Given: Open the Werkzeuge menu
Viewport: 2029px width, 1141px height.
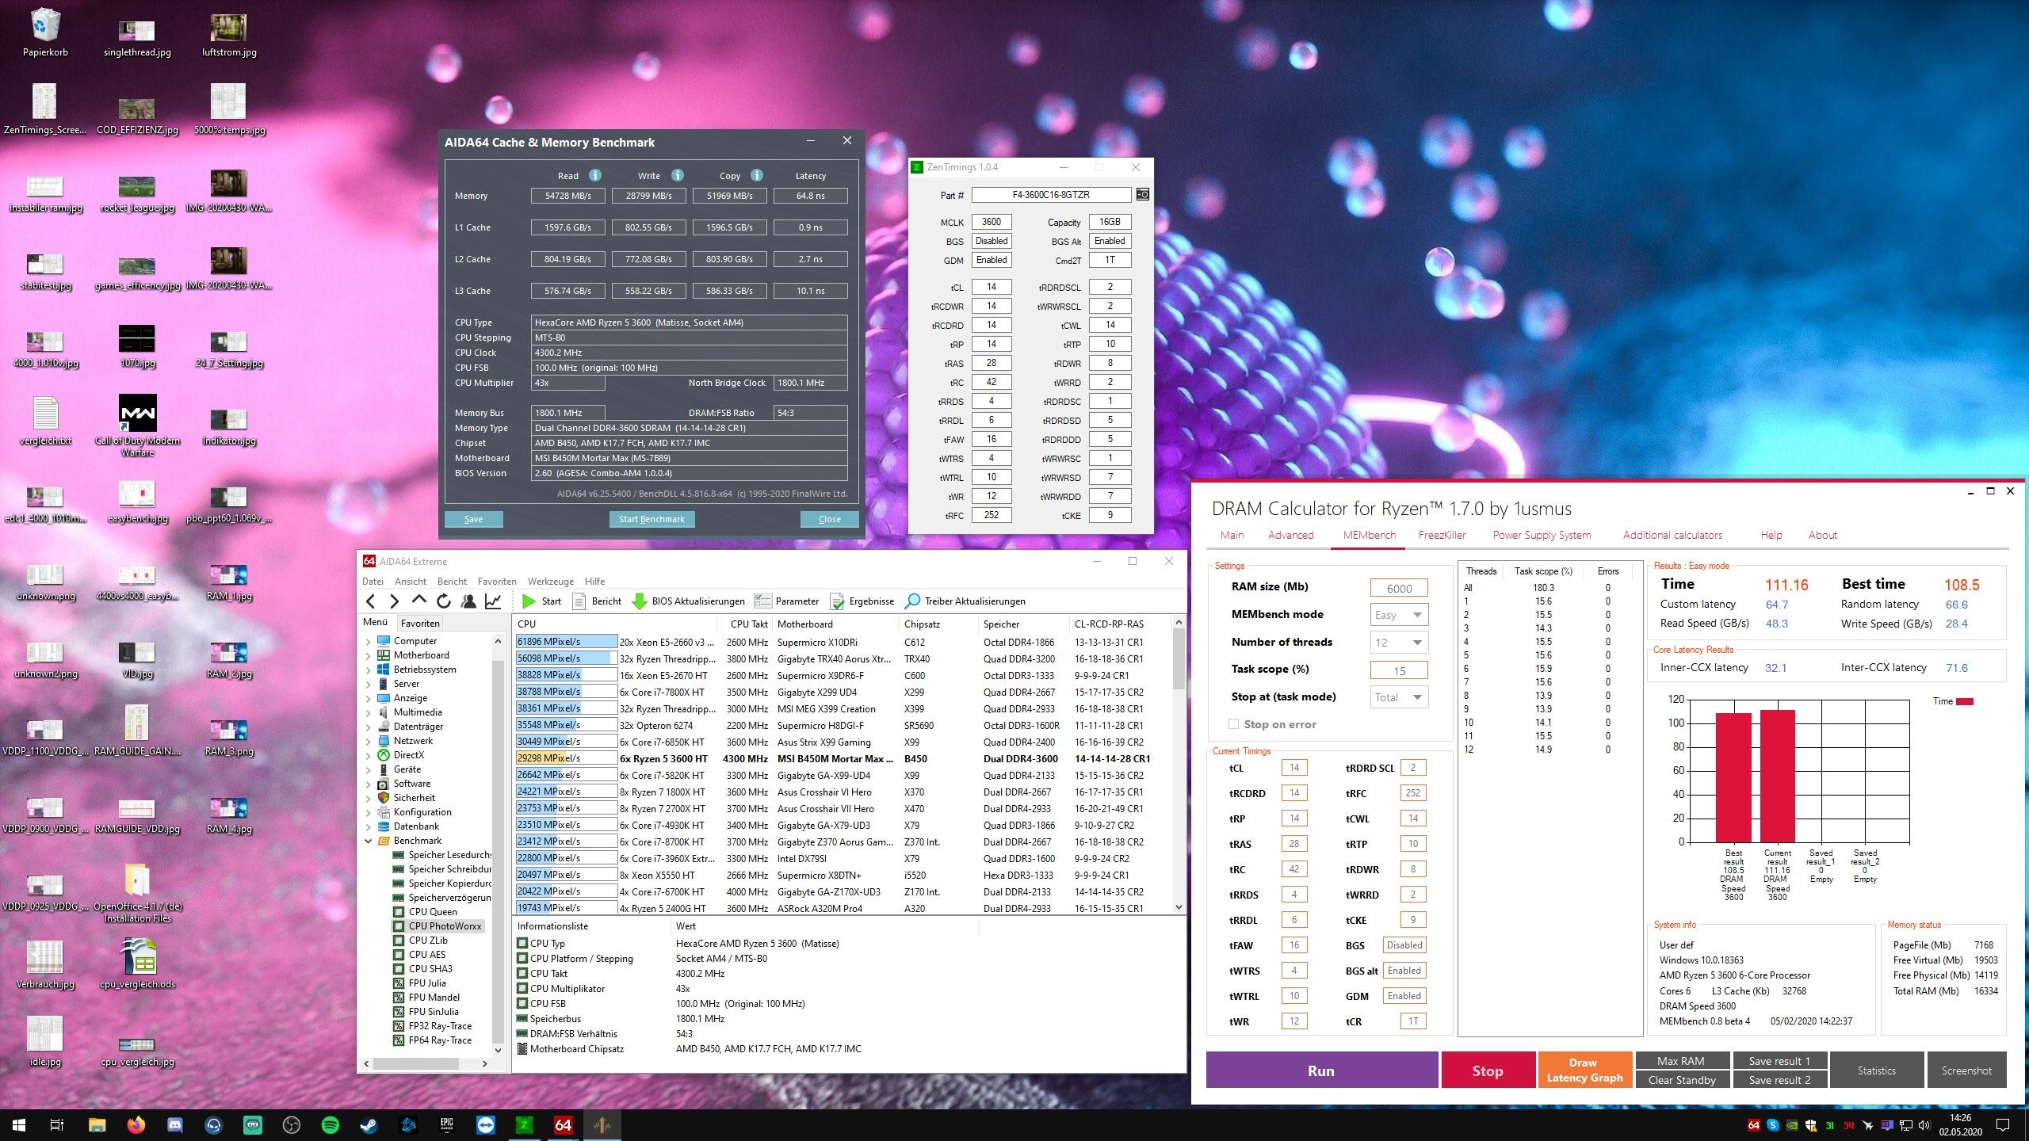Looking at the screenshot, I should [550, 581].
